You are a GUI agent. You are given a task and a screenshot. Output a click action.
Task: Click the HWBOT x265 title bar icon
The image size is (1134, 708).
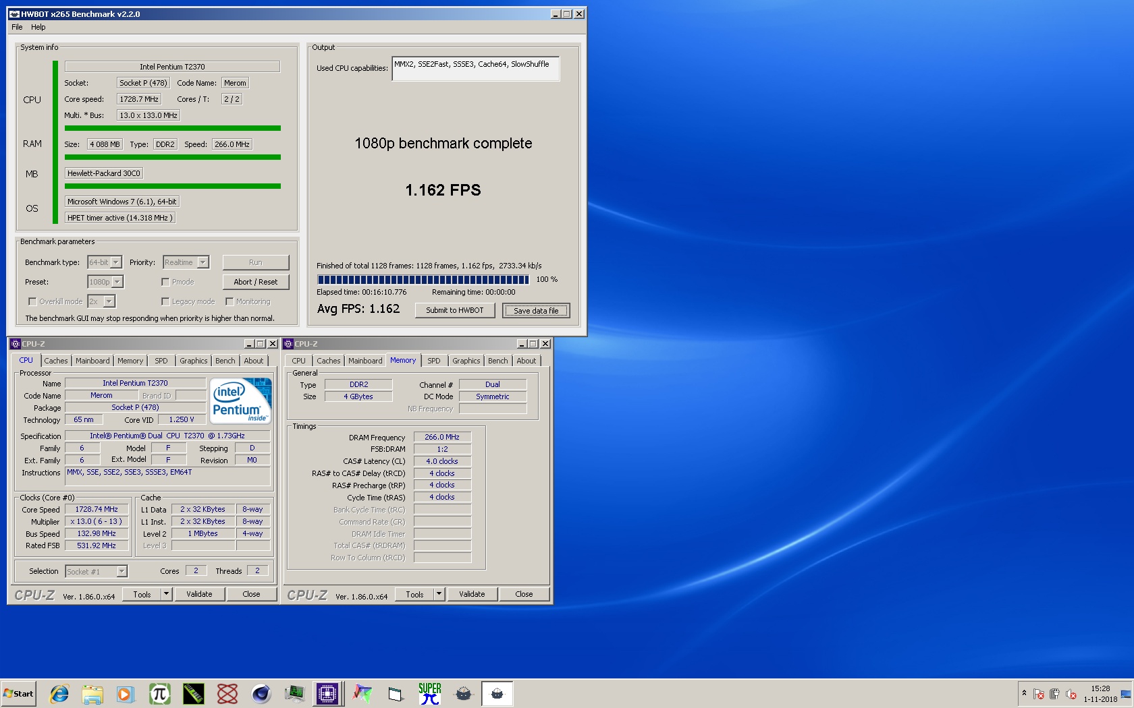[14, 13]
